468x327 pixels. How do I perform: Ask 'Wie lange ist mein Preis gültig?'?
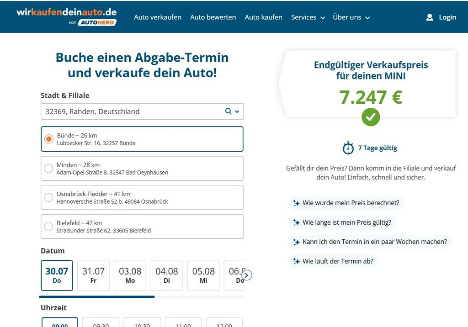pyautogui.click(x=342, y=222)
